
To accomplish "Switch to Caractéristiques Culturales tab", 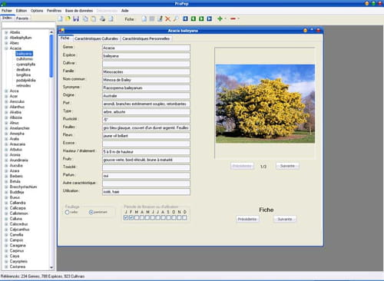I will [96, 38].
